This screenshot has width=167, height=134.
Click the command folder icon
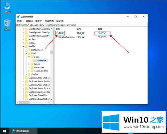35,60
